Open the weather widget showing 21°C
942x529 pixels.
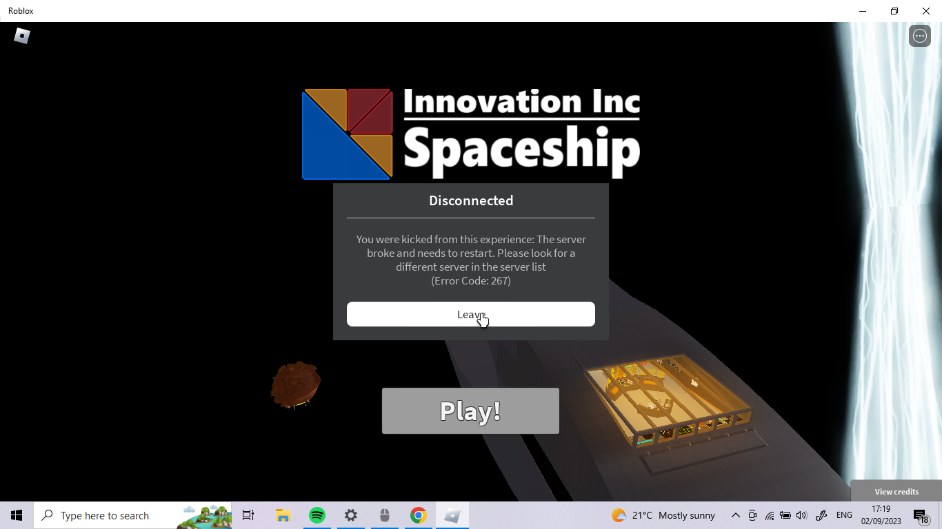point(663,515)
